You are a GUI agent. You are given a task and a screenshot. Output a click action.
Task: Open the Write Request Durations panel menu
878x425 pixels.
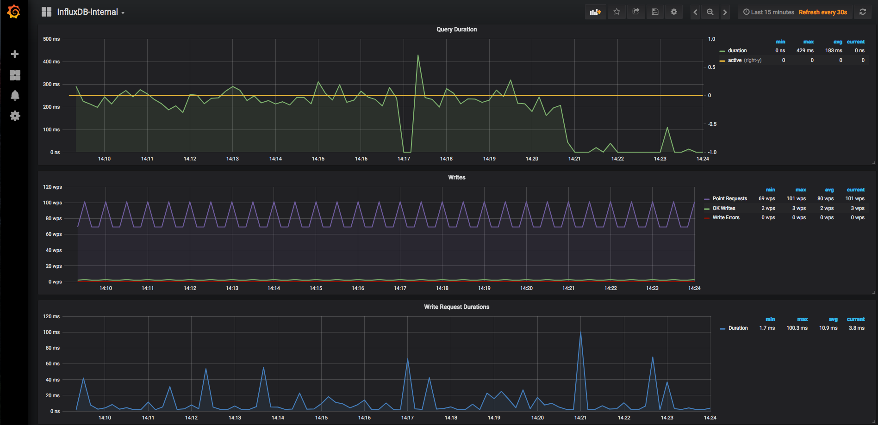(x=456, y=307)
